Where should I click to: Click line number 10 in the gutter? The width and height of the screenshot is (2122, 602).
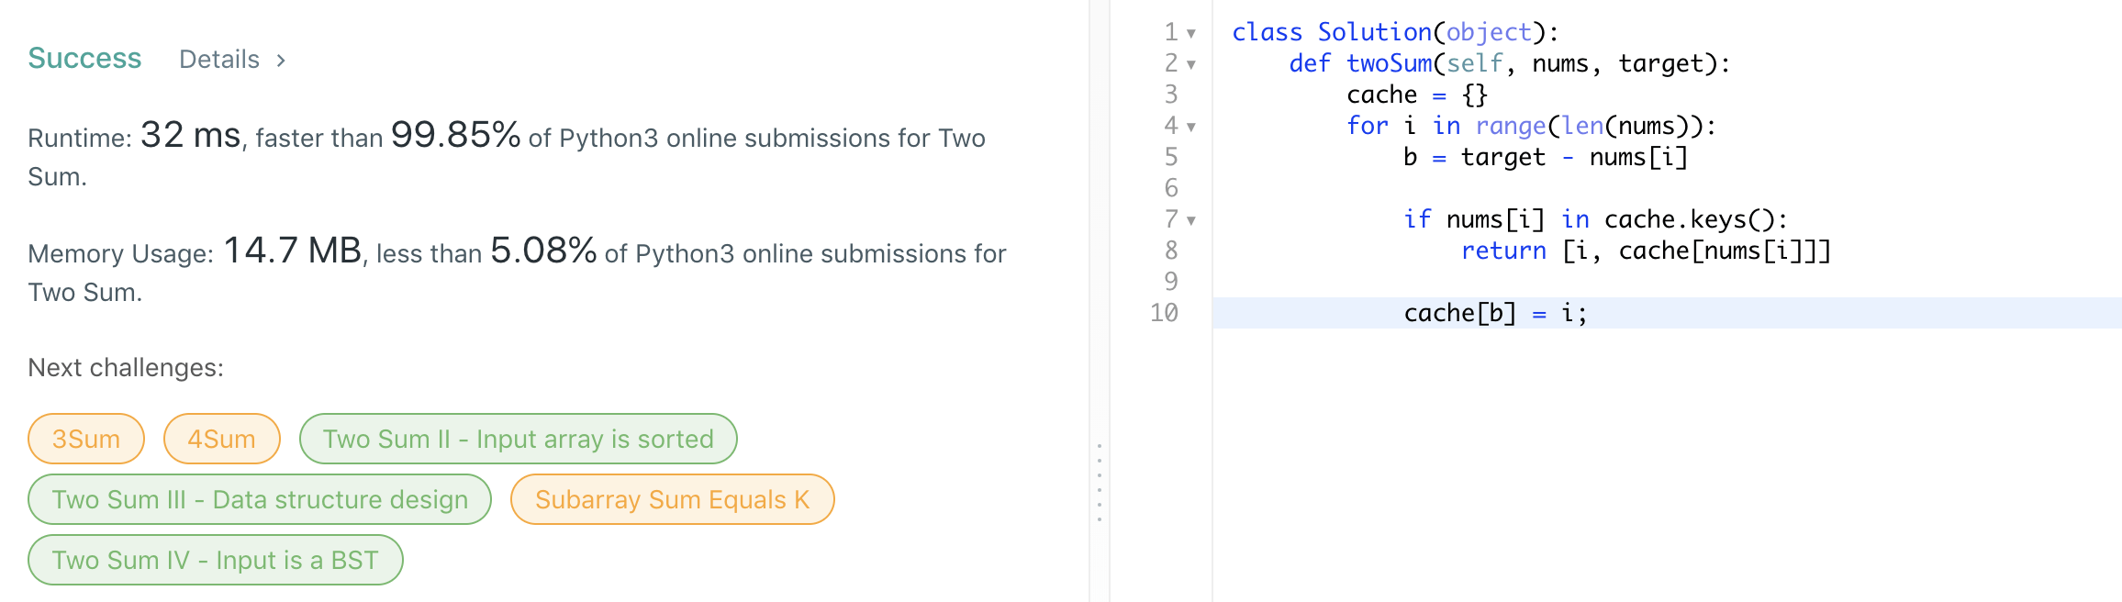1164,313
